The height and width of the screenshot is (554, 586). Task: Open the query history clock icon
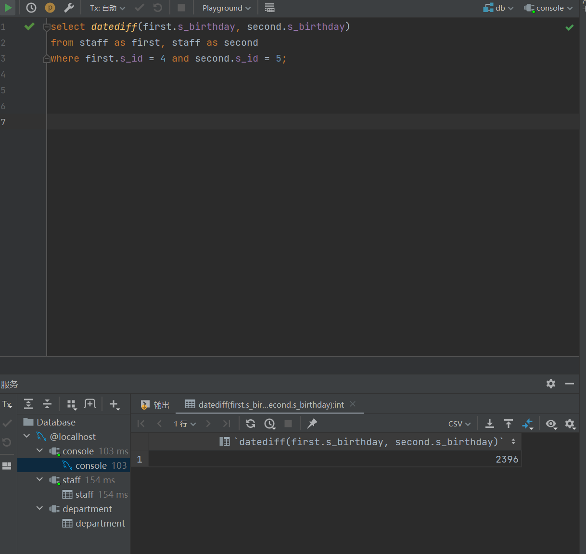tap(31, 8)
